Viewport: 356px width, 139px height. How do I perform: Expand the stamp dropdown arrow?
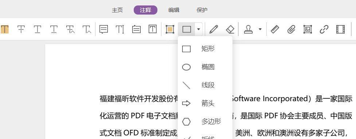[260, 29]
